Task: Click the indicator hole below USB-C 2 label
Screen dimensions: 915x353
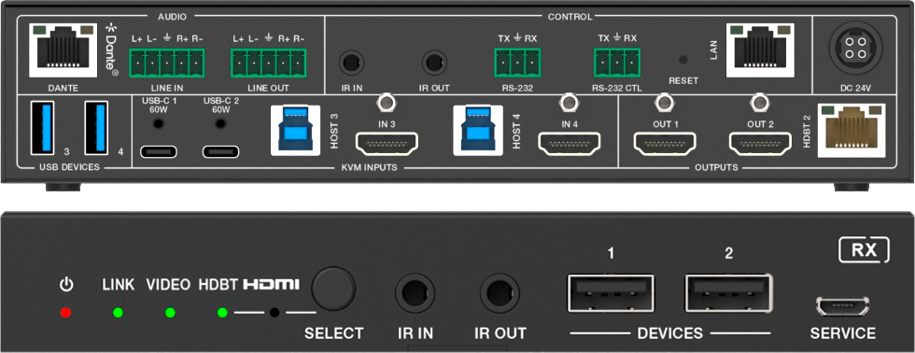Action: click(220, 123)
